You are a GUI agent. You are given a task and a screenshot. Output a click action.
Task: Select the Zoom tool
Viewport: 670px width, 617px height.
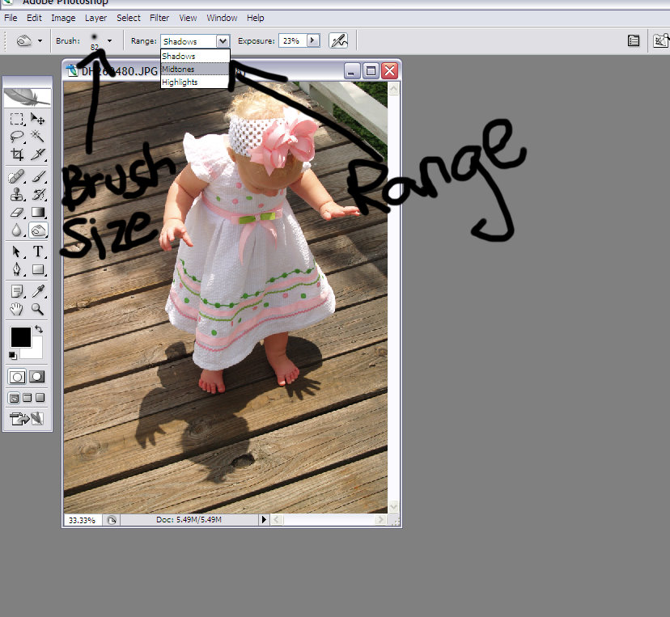click(x=37, y=309)
